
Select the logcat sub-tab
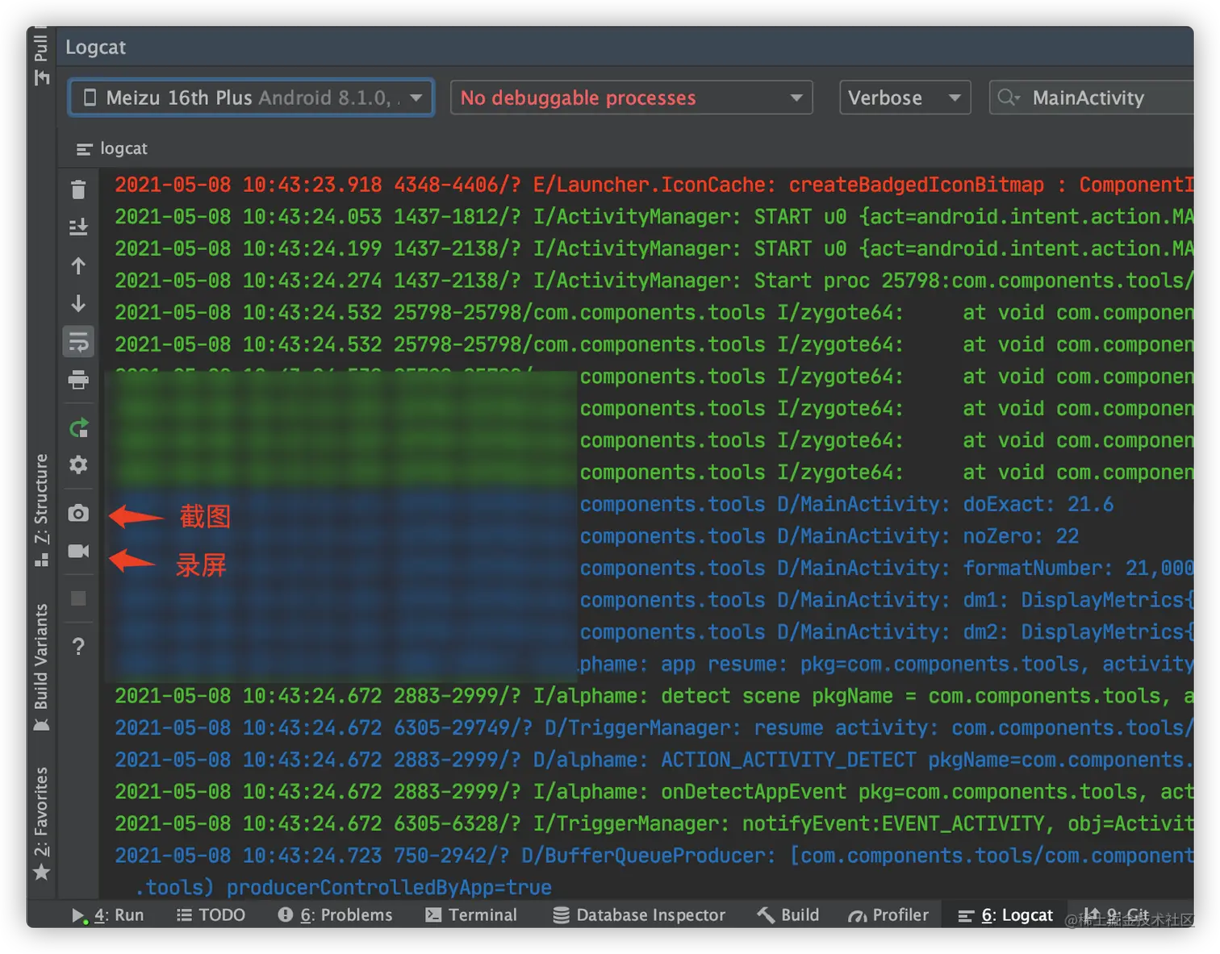click(x=112, y=148)
